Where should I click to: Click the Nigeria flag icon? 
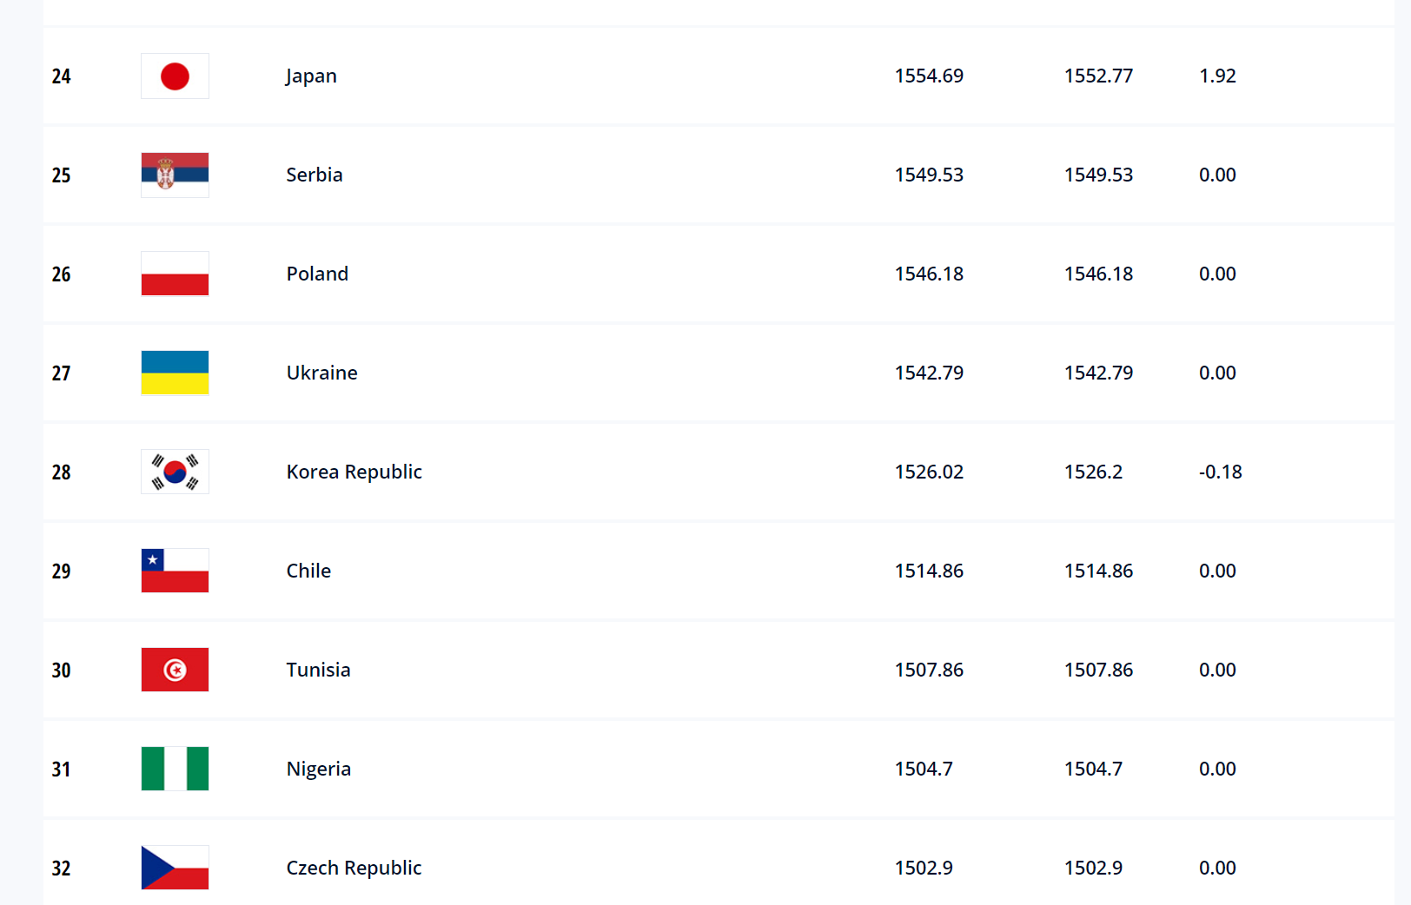pyautogui.click(x=175, y=769)
